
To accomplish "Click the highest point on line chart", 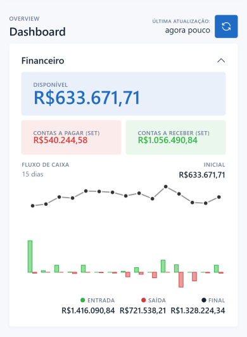I will click(x=166, y=186).
